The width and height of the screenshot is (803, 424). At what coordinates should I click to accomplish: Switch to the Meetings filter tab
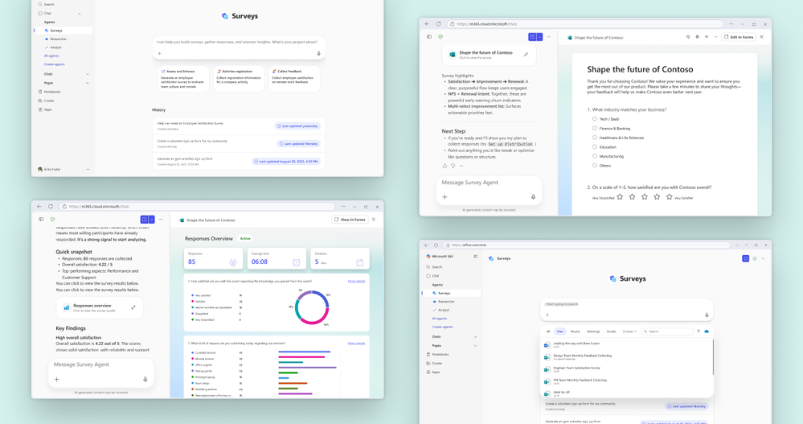(593, 331)
